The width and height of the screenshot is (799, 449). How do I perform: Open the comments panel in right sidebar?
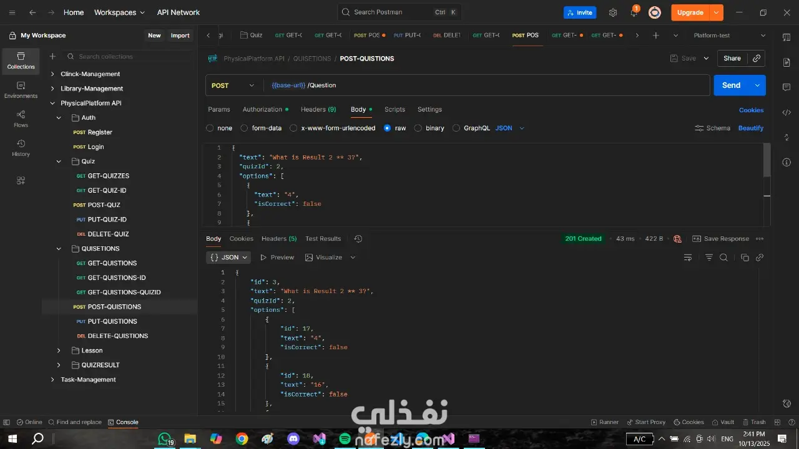click(x=787, y=87)
